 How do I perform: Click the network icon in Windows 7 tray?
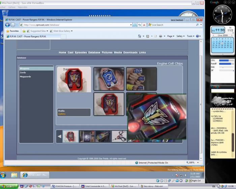(181, 175)
